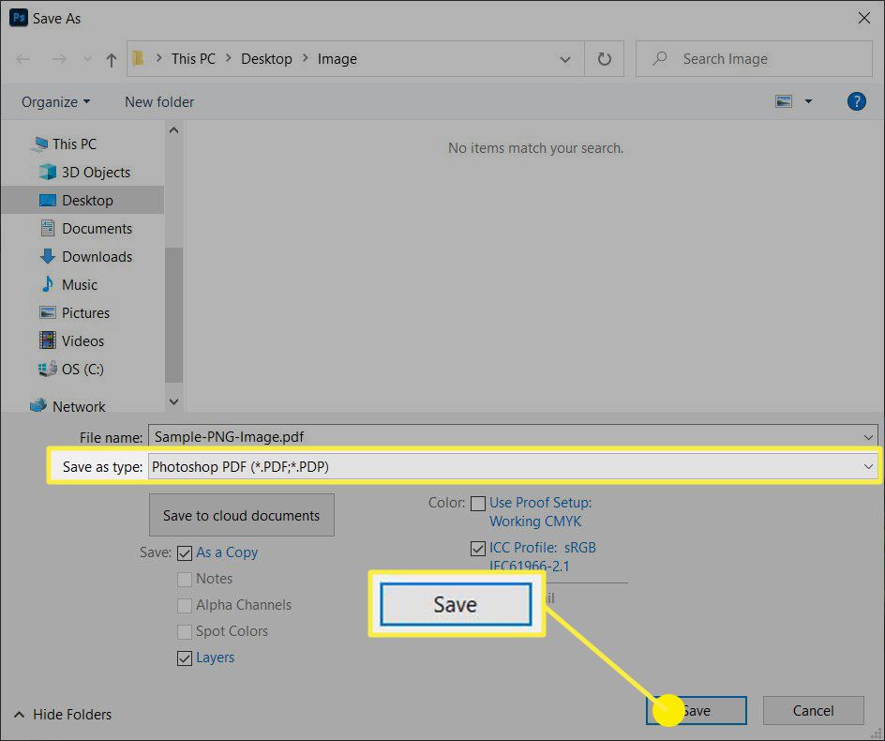
Task: Toggle the Layers checkbox
Action: pyautogui.click(x=185, y=658)
